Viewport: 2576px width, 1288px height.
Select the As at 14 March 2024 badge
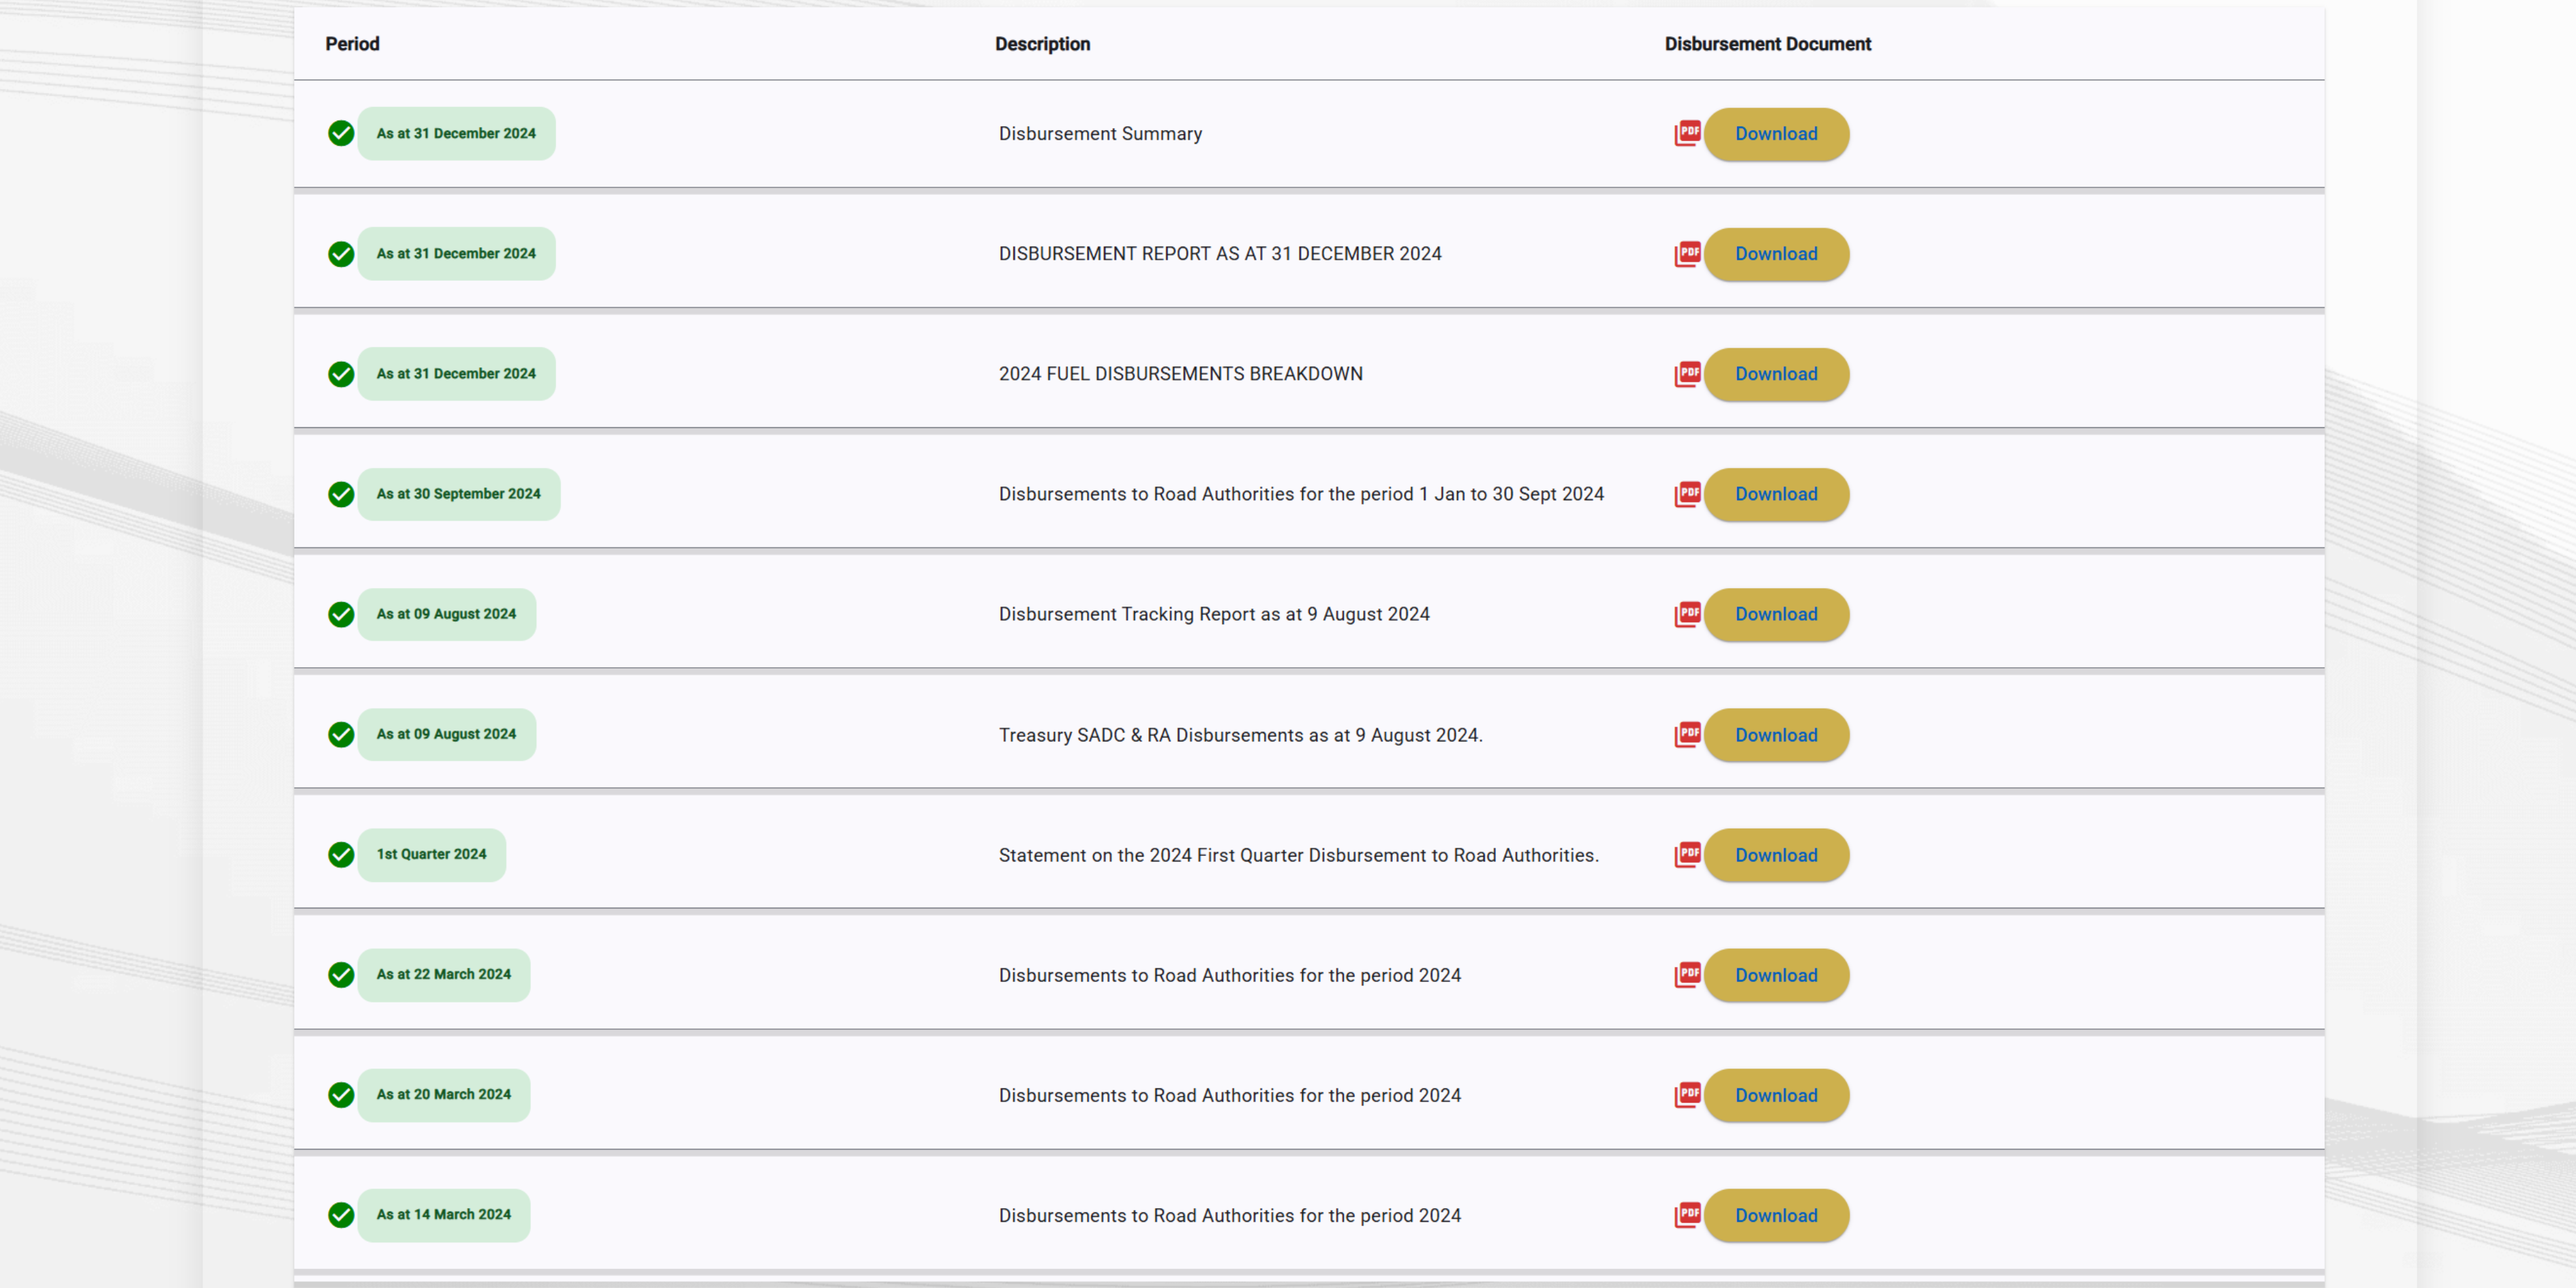point(443,1215)
